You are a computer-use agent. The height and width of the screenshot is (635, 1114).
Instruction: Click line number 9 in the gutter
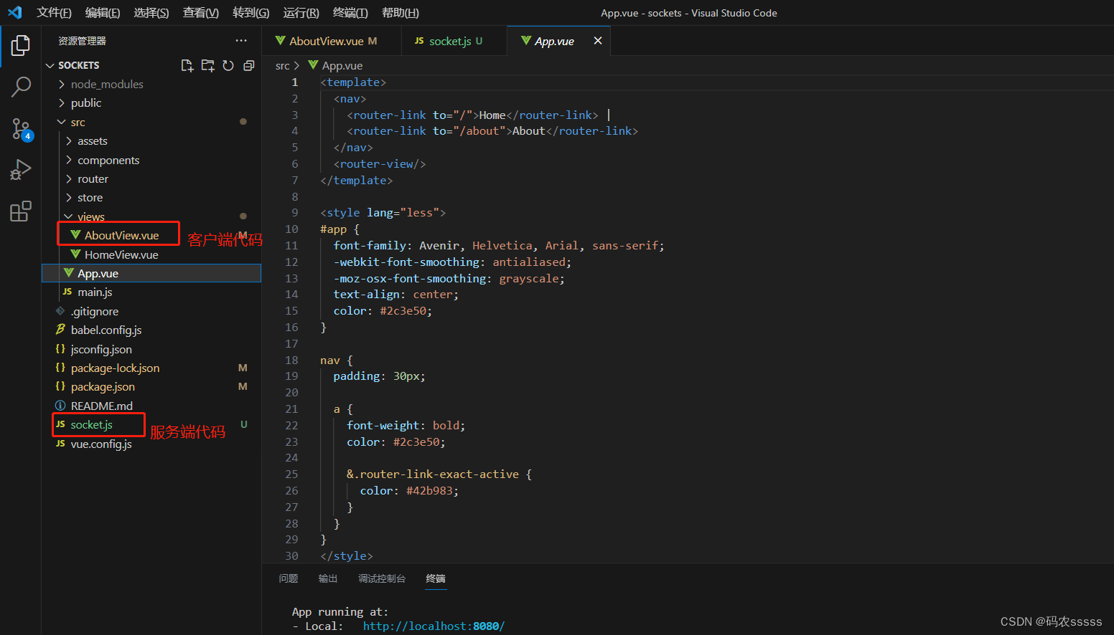tap(295, 213)
